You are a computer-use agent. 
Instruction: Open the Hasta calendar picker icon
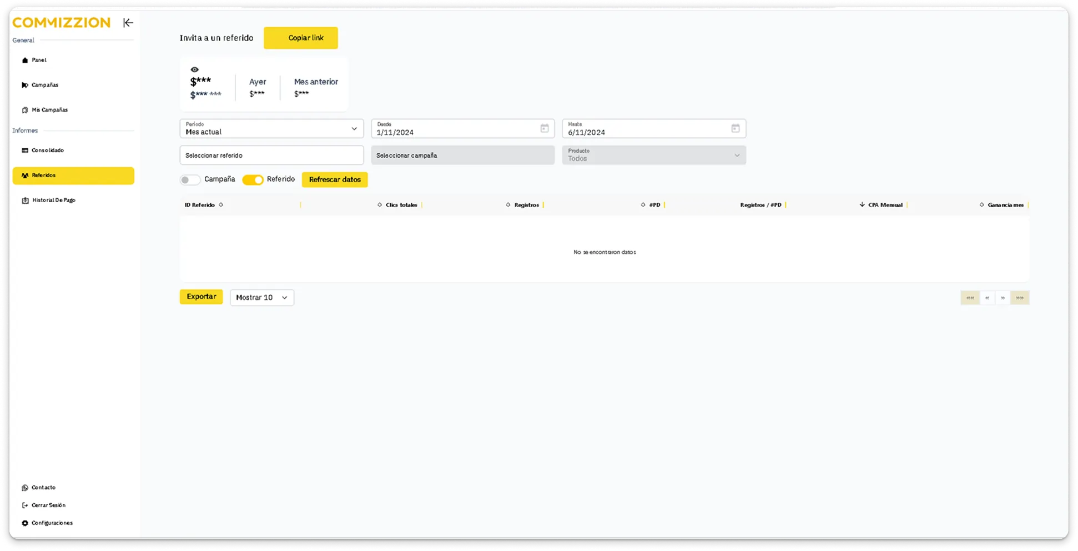click(736, 128)
